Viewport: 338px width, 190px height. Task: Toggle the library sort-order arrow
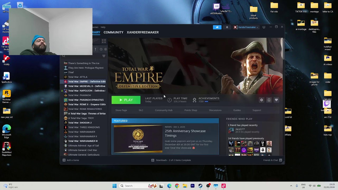95,49
